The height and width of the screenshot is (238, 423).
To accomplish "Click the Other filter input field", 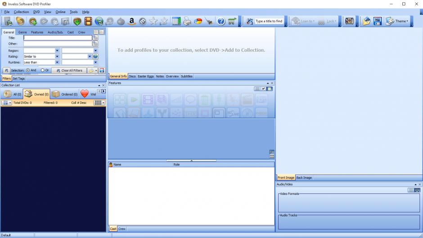I will point(58,44).
